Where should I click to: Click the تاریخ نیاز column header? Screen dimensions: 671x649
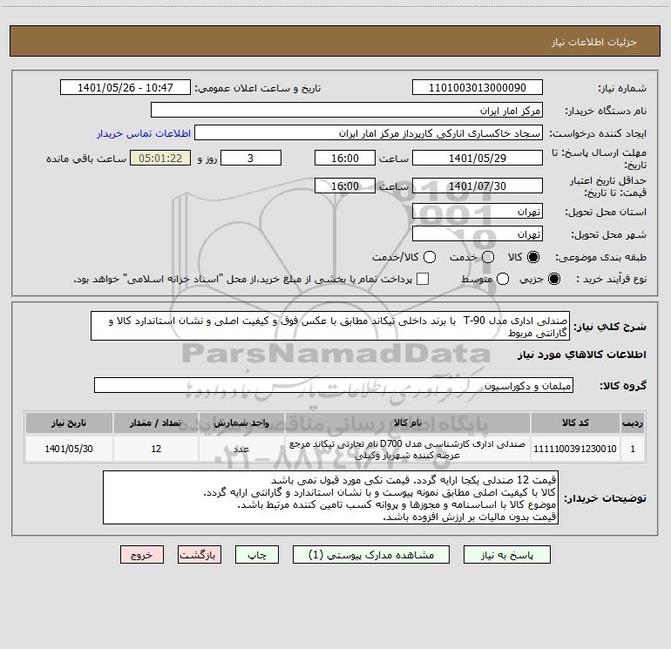[x=69, y=423]
